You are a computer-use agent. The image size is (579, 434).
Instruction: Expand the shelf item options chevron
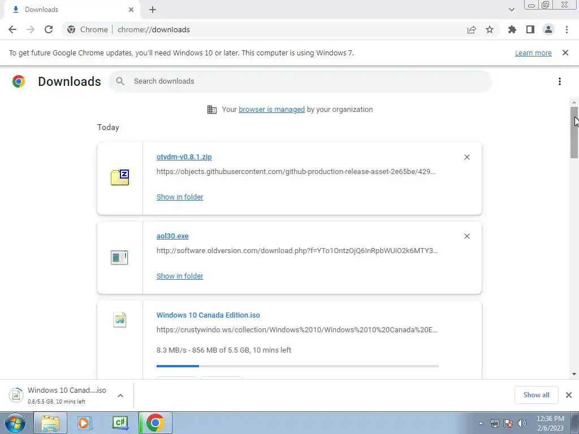click(120, 396)
